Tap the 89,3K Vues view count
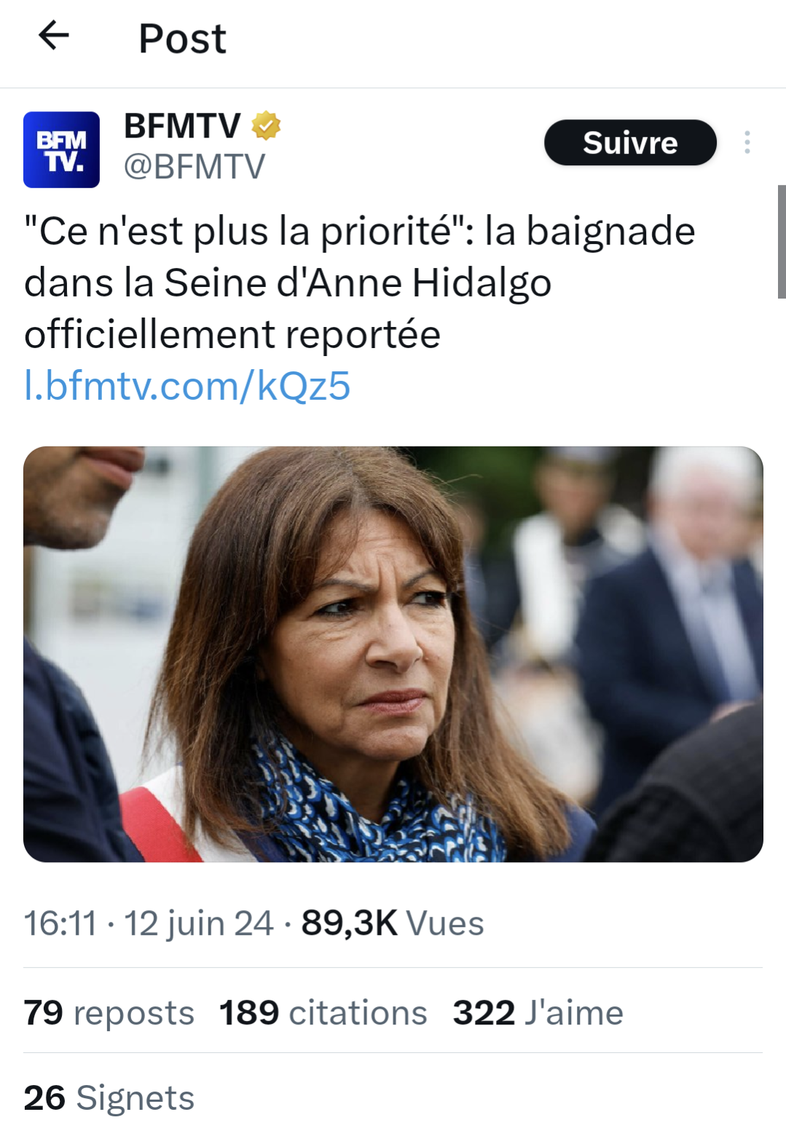 [393, 923]
